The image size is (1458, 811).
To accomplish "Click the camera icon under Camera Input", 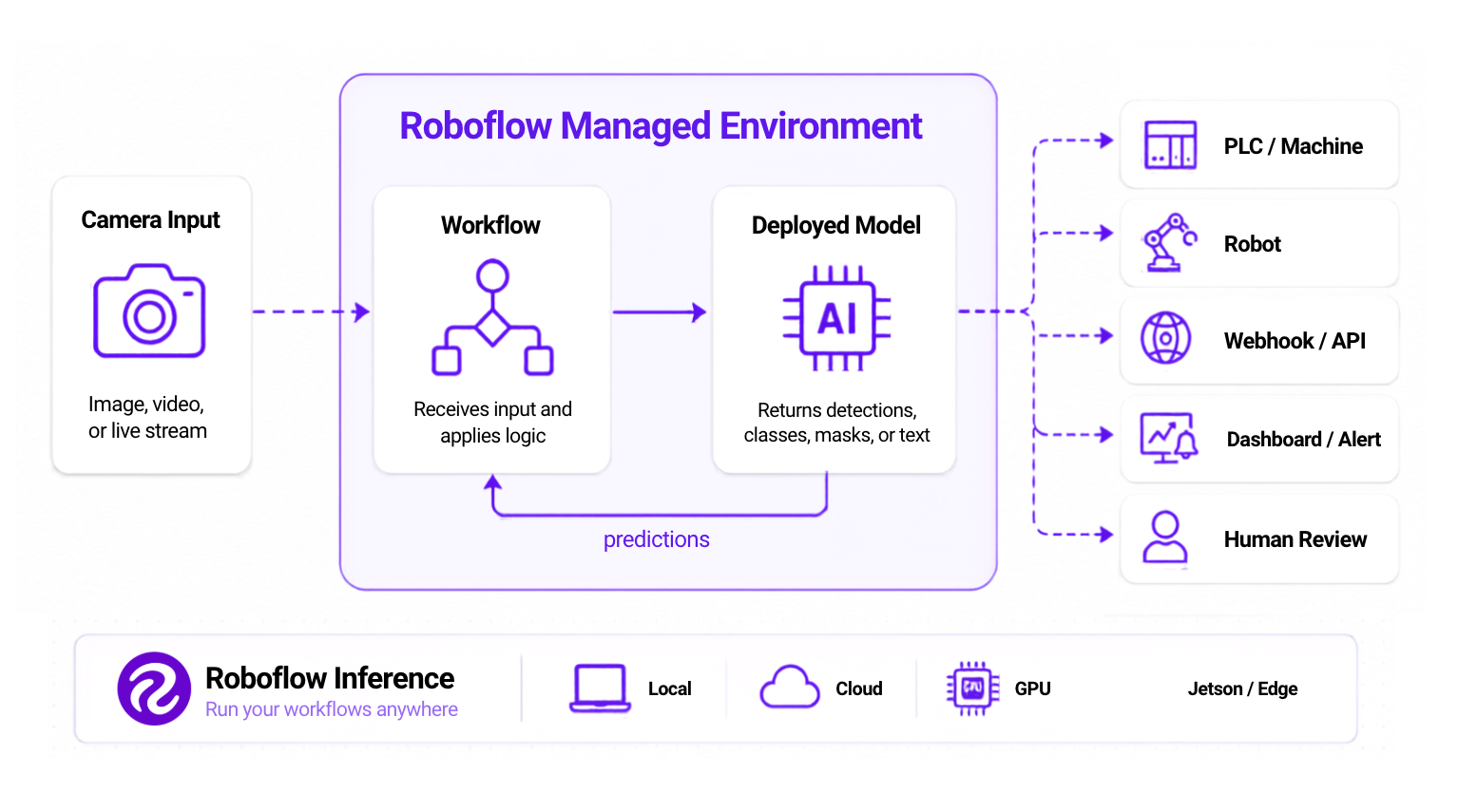I will [x=149, y=311].
